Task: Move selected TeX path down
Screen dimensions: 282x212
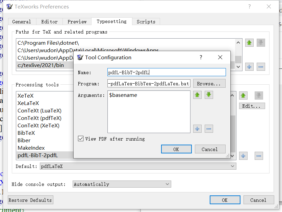Action: pyautogui.click(x=261, y=43)
